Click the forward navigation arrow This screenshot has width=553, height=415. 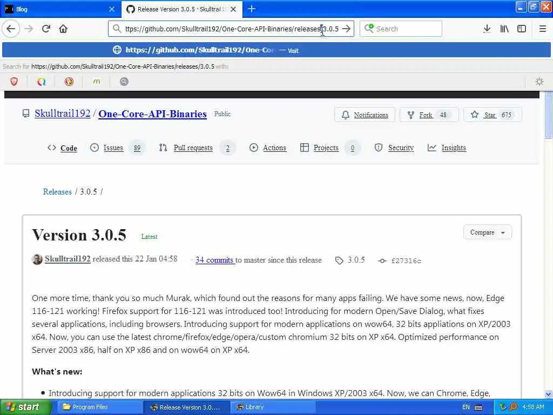(29, 29)
